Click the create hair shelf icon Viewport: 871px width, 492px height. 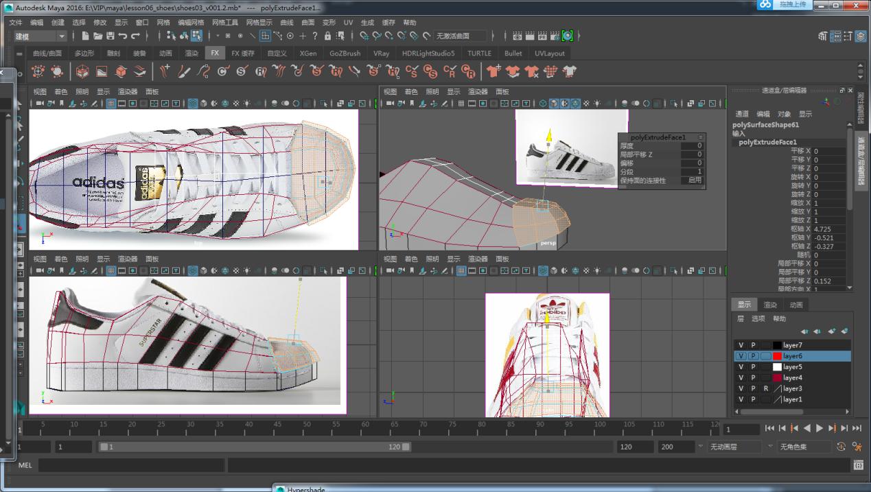(x=165, y=71)
